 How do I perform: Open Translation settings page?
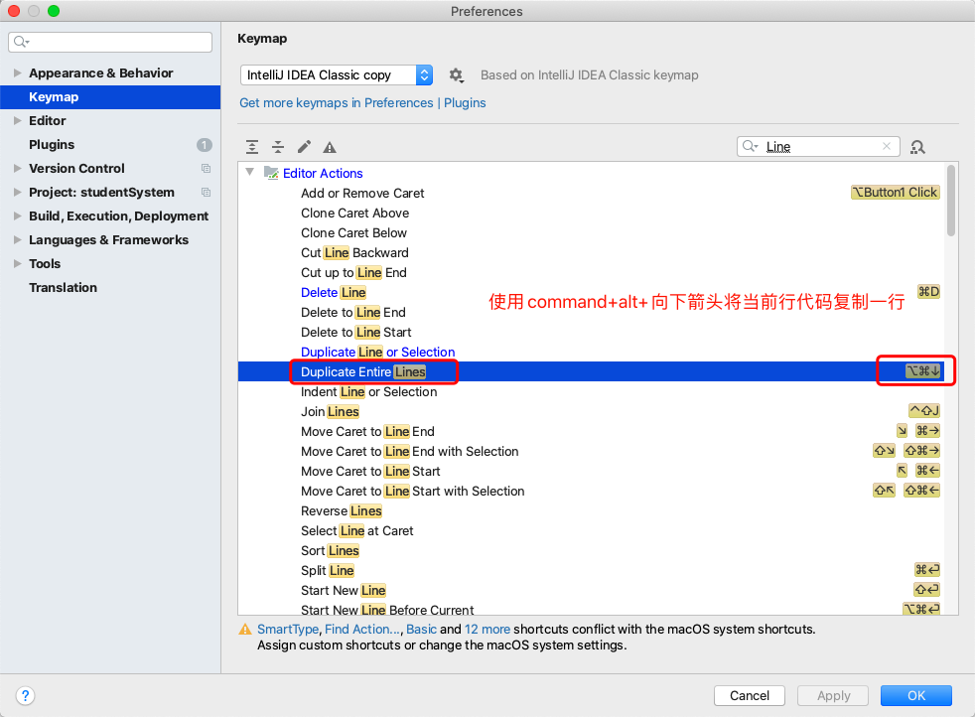click(x=63, y=288)
